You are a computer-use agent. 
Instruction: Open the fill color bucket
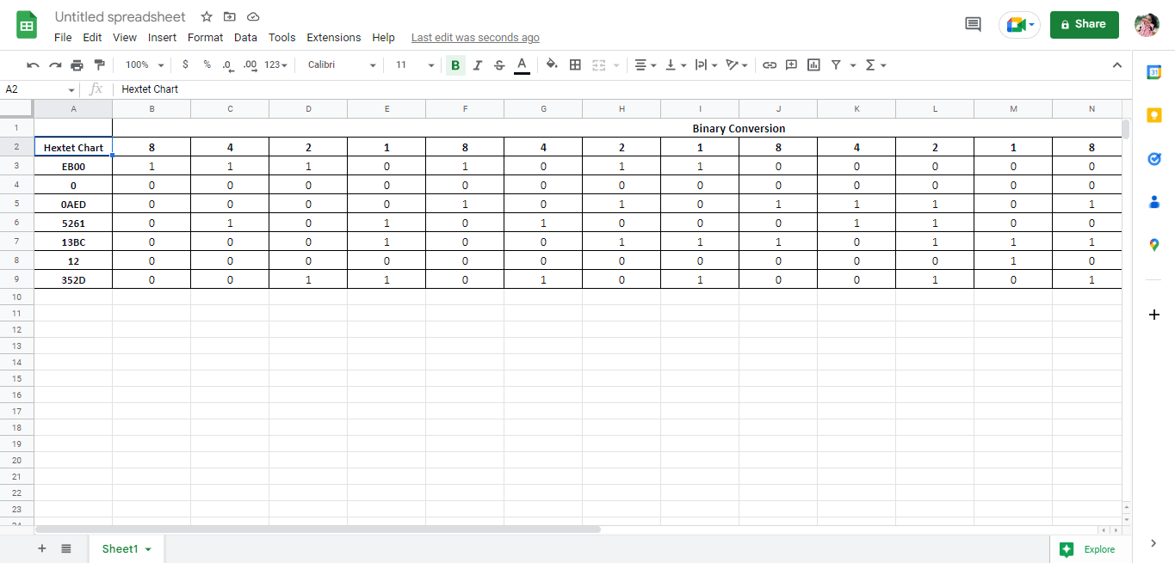(x=552, y=64)
